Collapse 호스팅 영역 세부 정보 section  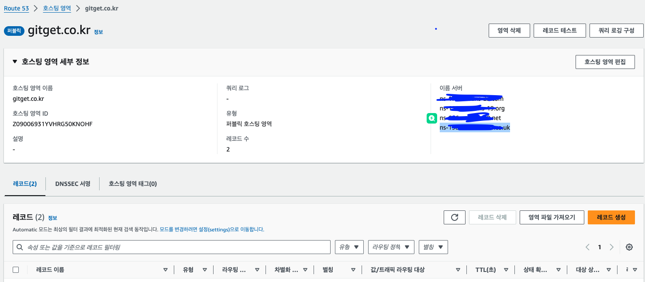point(15,62)
